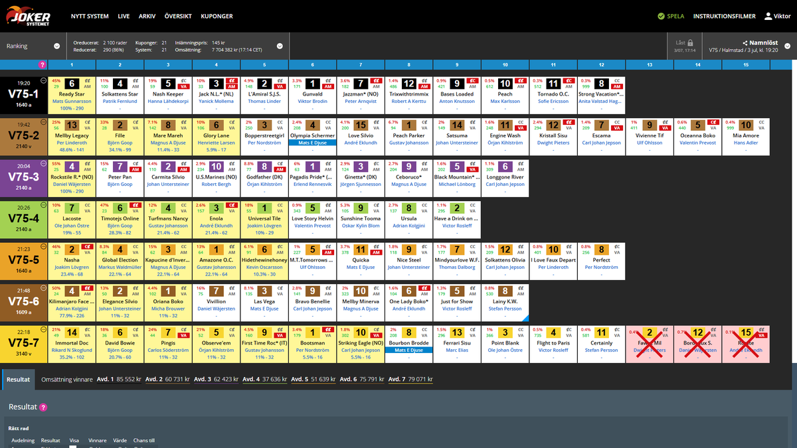Screen dimensions: 797x448
Task: Click the red shoe badge on Oceanna Boko
Action: tap(712, 121)
